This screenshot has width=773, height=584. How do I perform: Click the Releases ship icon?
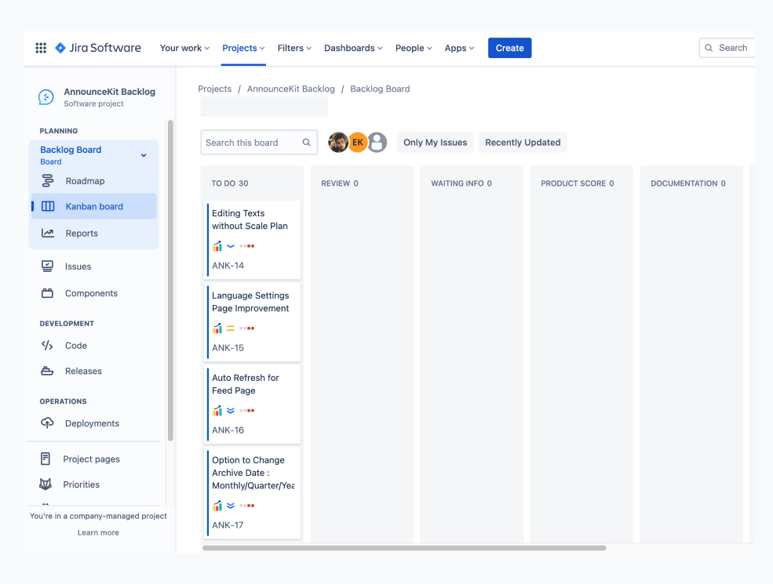pyautogui.click(x=47, y=371)
